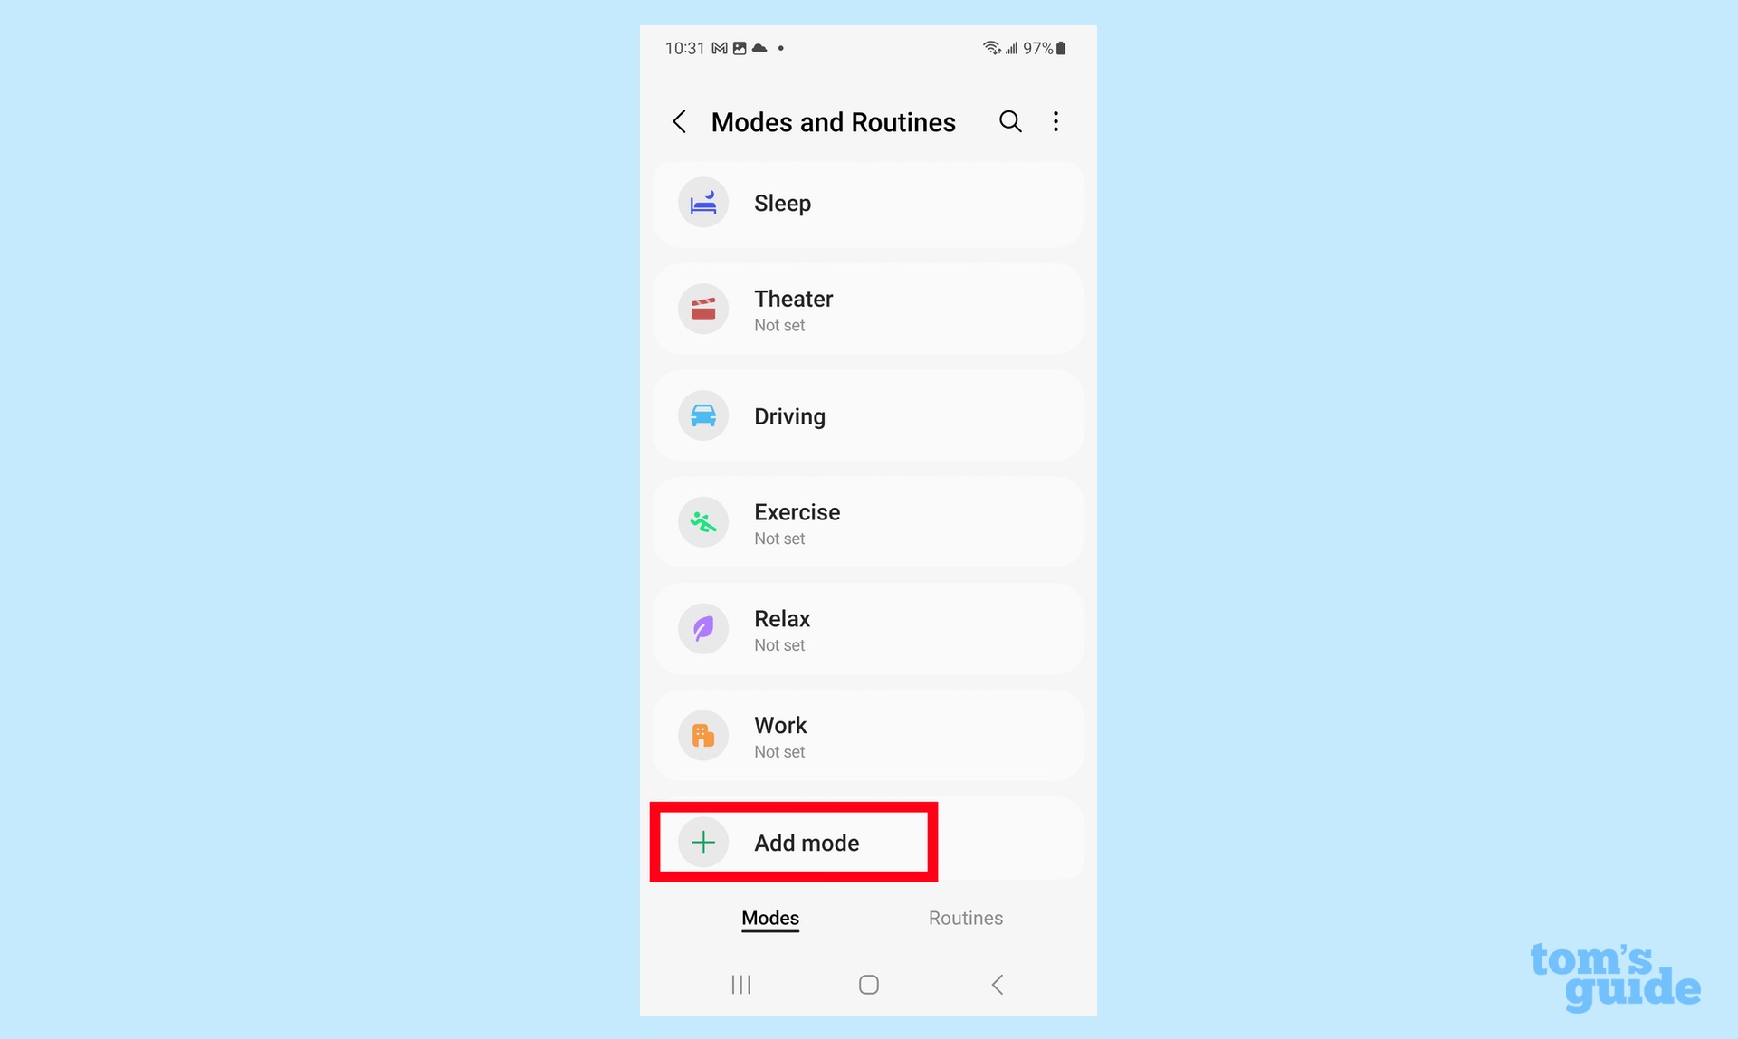1738x1039 pixels.
Task: Click the search icon in toolbar
Action: point(1009,120)
